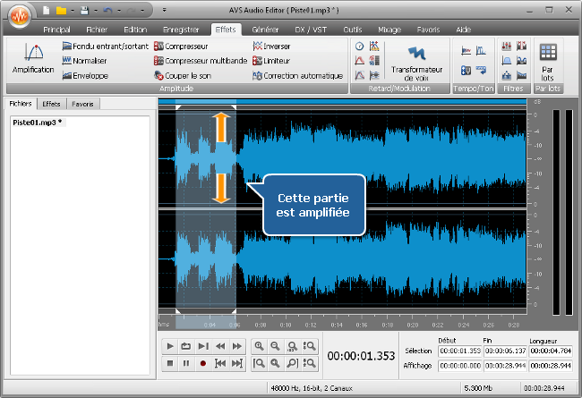Open the Compresseur effect
582x398 pixels.
(x=184, y=46)
